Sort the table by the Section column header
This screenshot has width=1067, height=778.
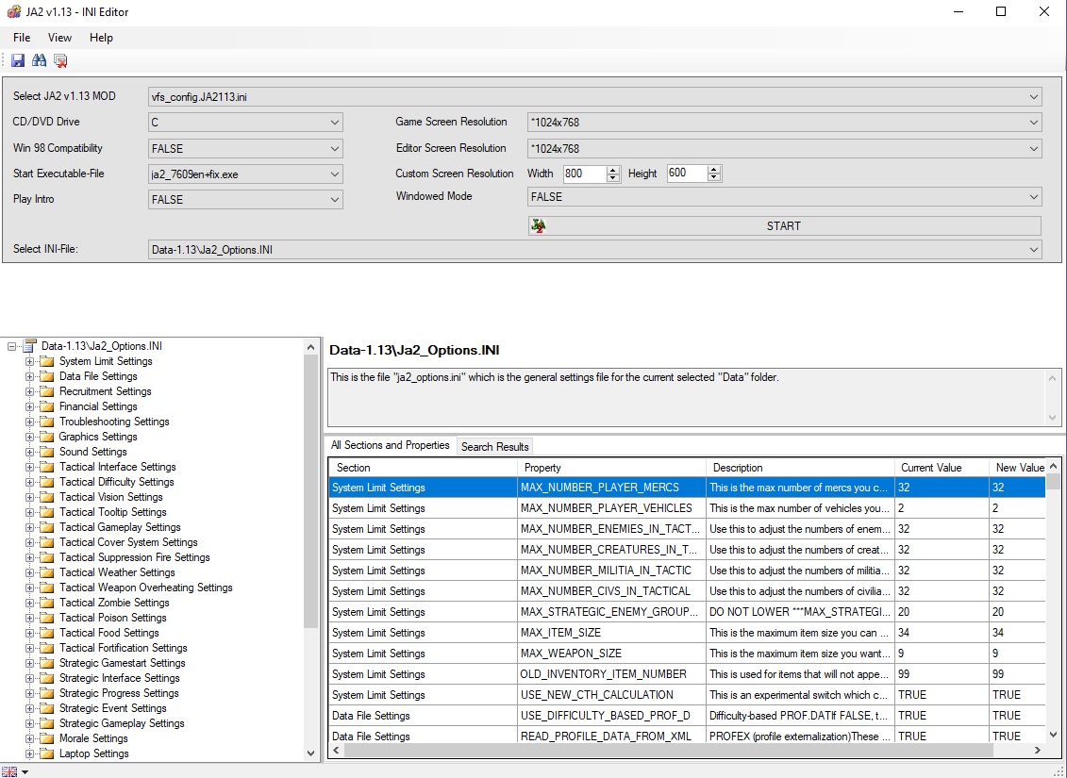tap(424, 468)
